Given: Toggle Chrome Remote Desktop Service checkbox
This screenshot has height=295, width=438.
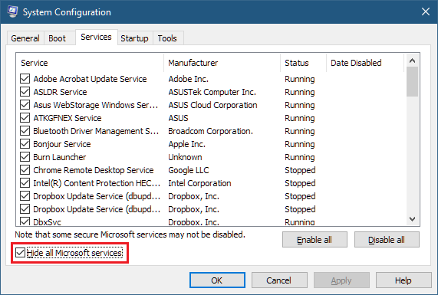Looking at the screenshot, I should coord(25,170).
